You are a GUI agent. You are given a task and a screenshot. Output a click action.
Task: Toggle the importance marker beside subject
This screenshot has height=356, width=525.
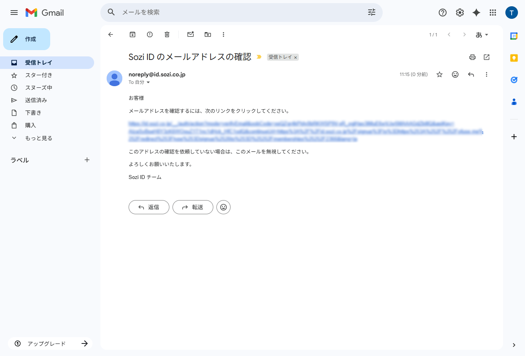point(259,57)
